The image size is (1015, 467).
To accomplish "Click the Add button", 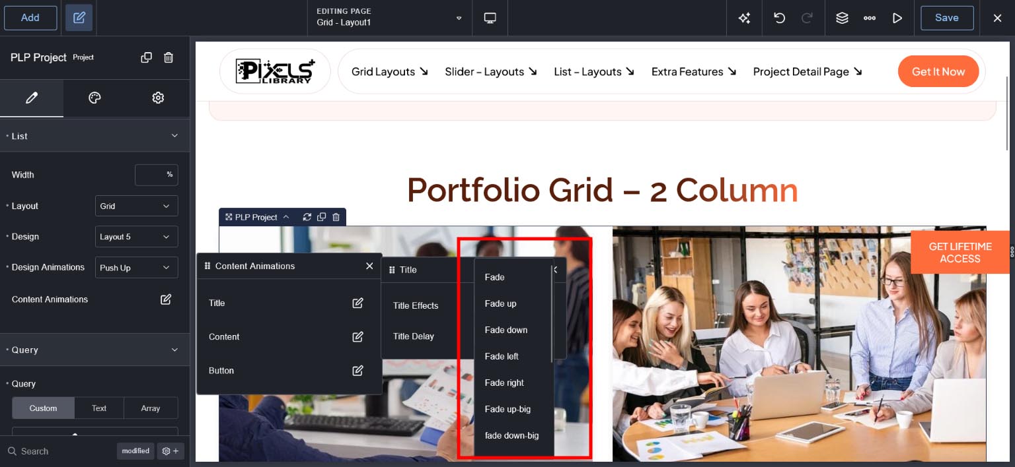I will tap(30, 18).
